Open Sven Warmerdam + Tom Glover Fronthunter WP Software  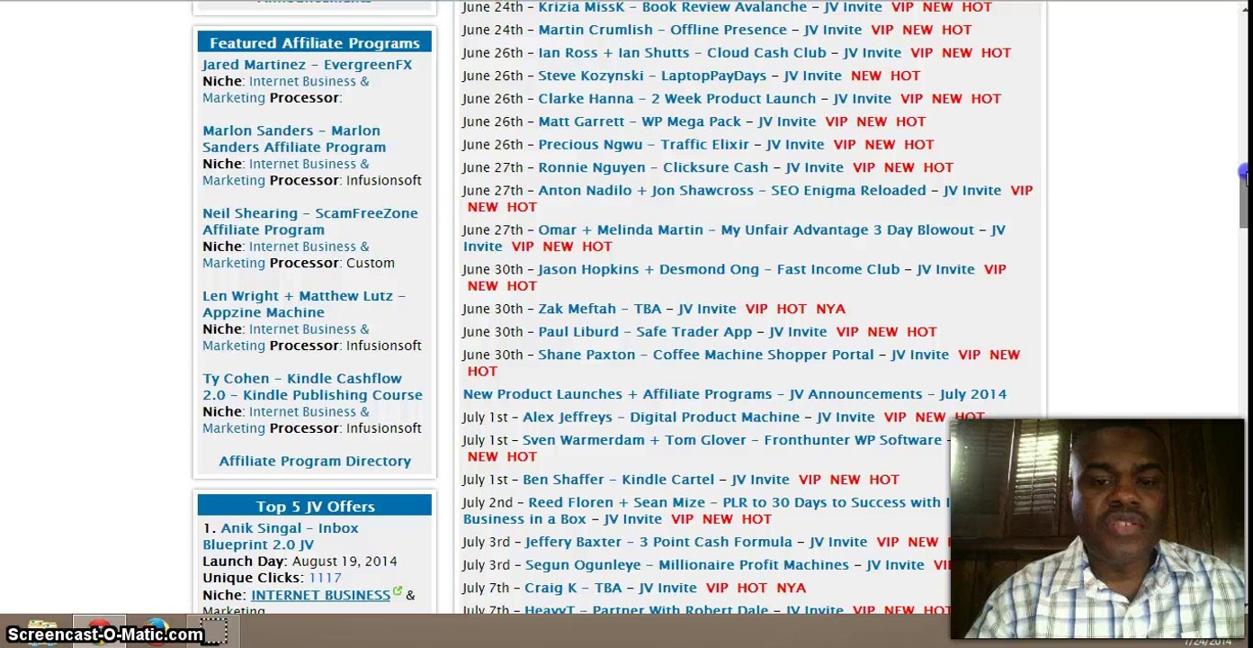point(732,441)
